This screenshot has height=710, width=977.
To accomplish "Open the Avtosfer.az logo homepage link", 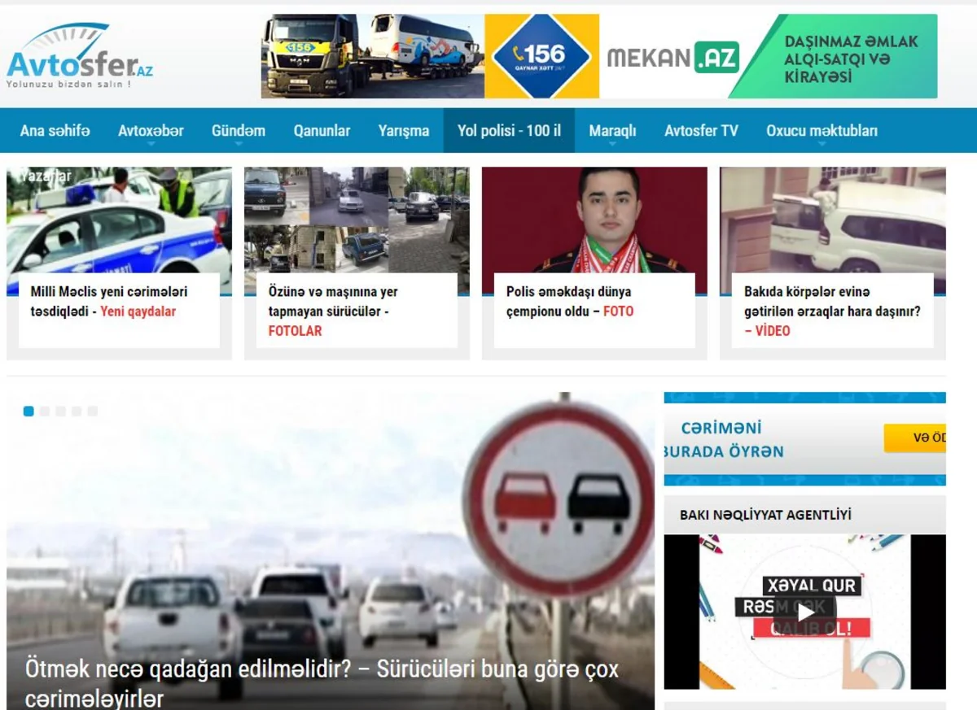I will click(80, 55).
